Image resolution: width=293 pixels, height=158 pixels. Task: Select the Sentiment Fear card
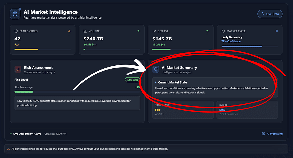pyautogui.click(x=183, y=110)
